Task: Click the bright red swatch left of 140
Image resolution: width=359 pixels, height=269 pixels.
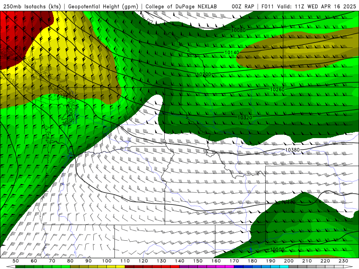Action: pyautogui.click(x=175, y=267)
